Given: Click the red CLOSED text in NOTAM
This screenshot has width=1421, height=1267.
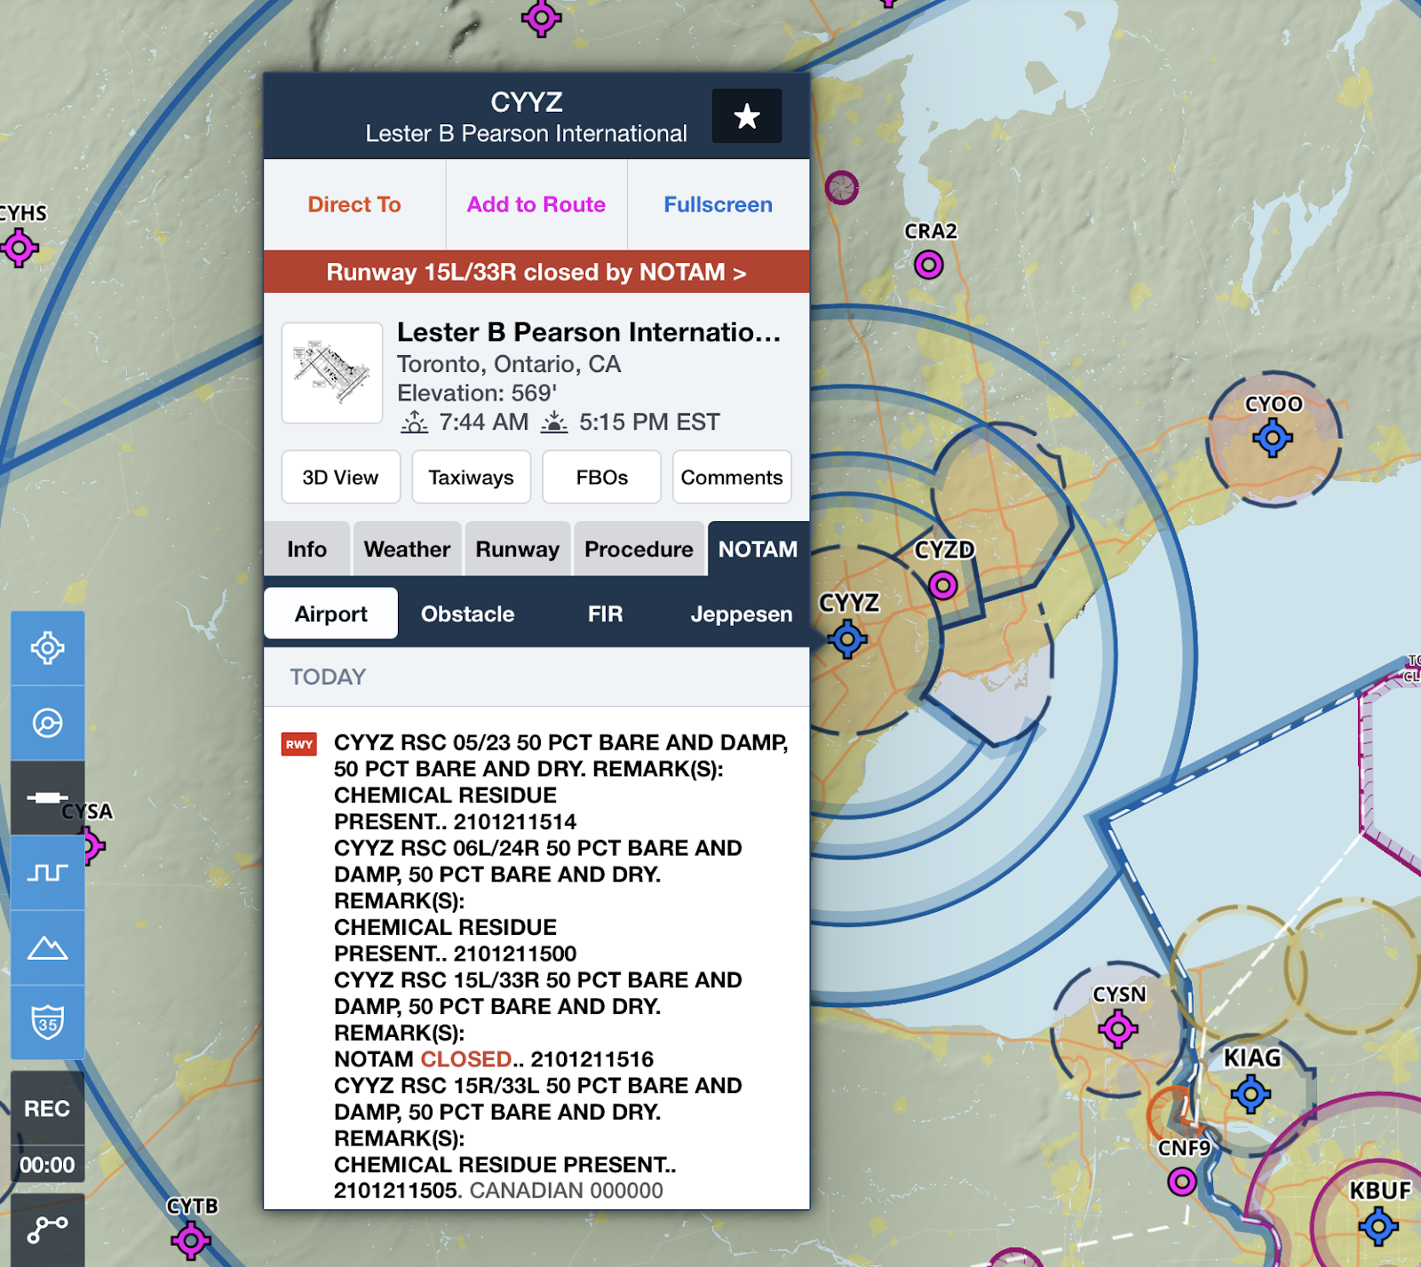Looking at the screenshot, I should click(x=466, y=1059).
